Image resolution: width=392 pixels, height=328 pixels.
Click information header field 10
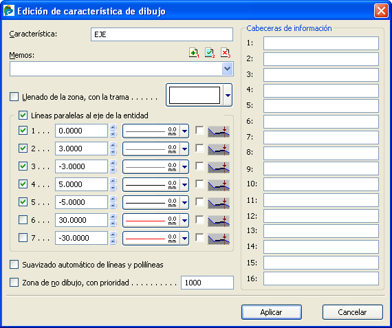point(321,184)
